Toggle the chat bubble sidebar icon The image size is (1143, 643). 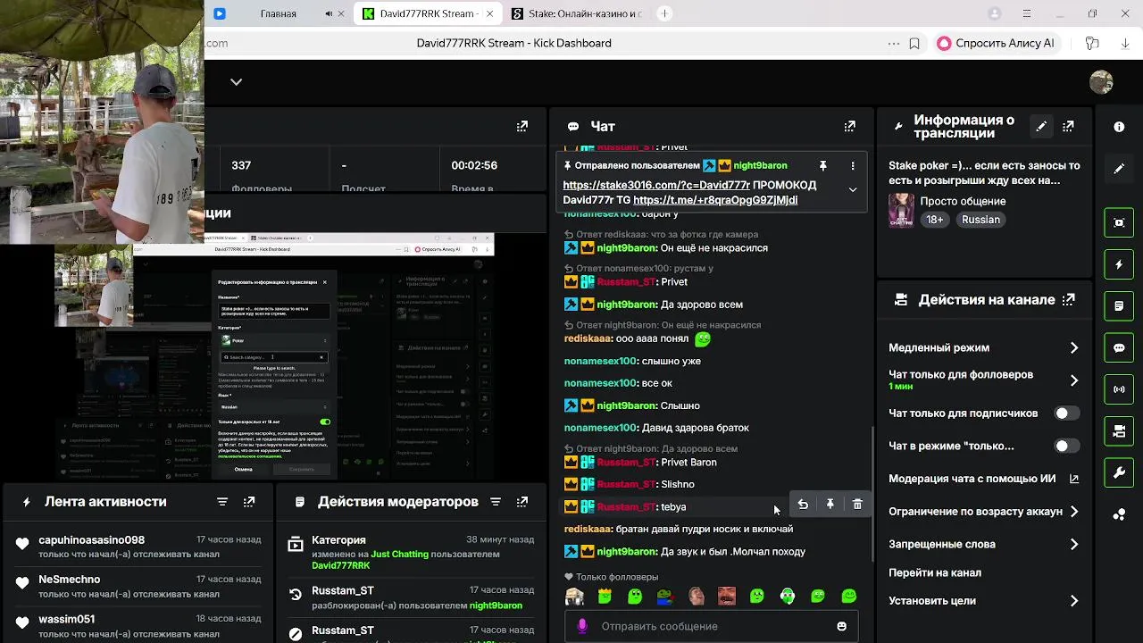pyautogui.click(x=1119, y=347)
